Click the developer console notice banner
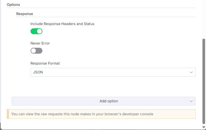Image resolution: width=206 pixels, height=130 pixels. pos(101,114)
